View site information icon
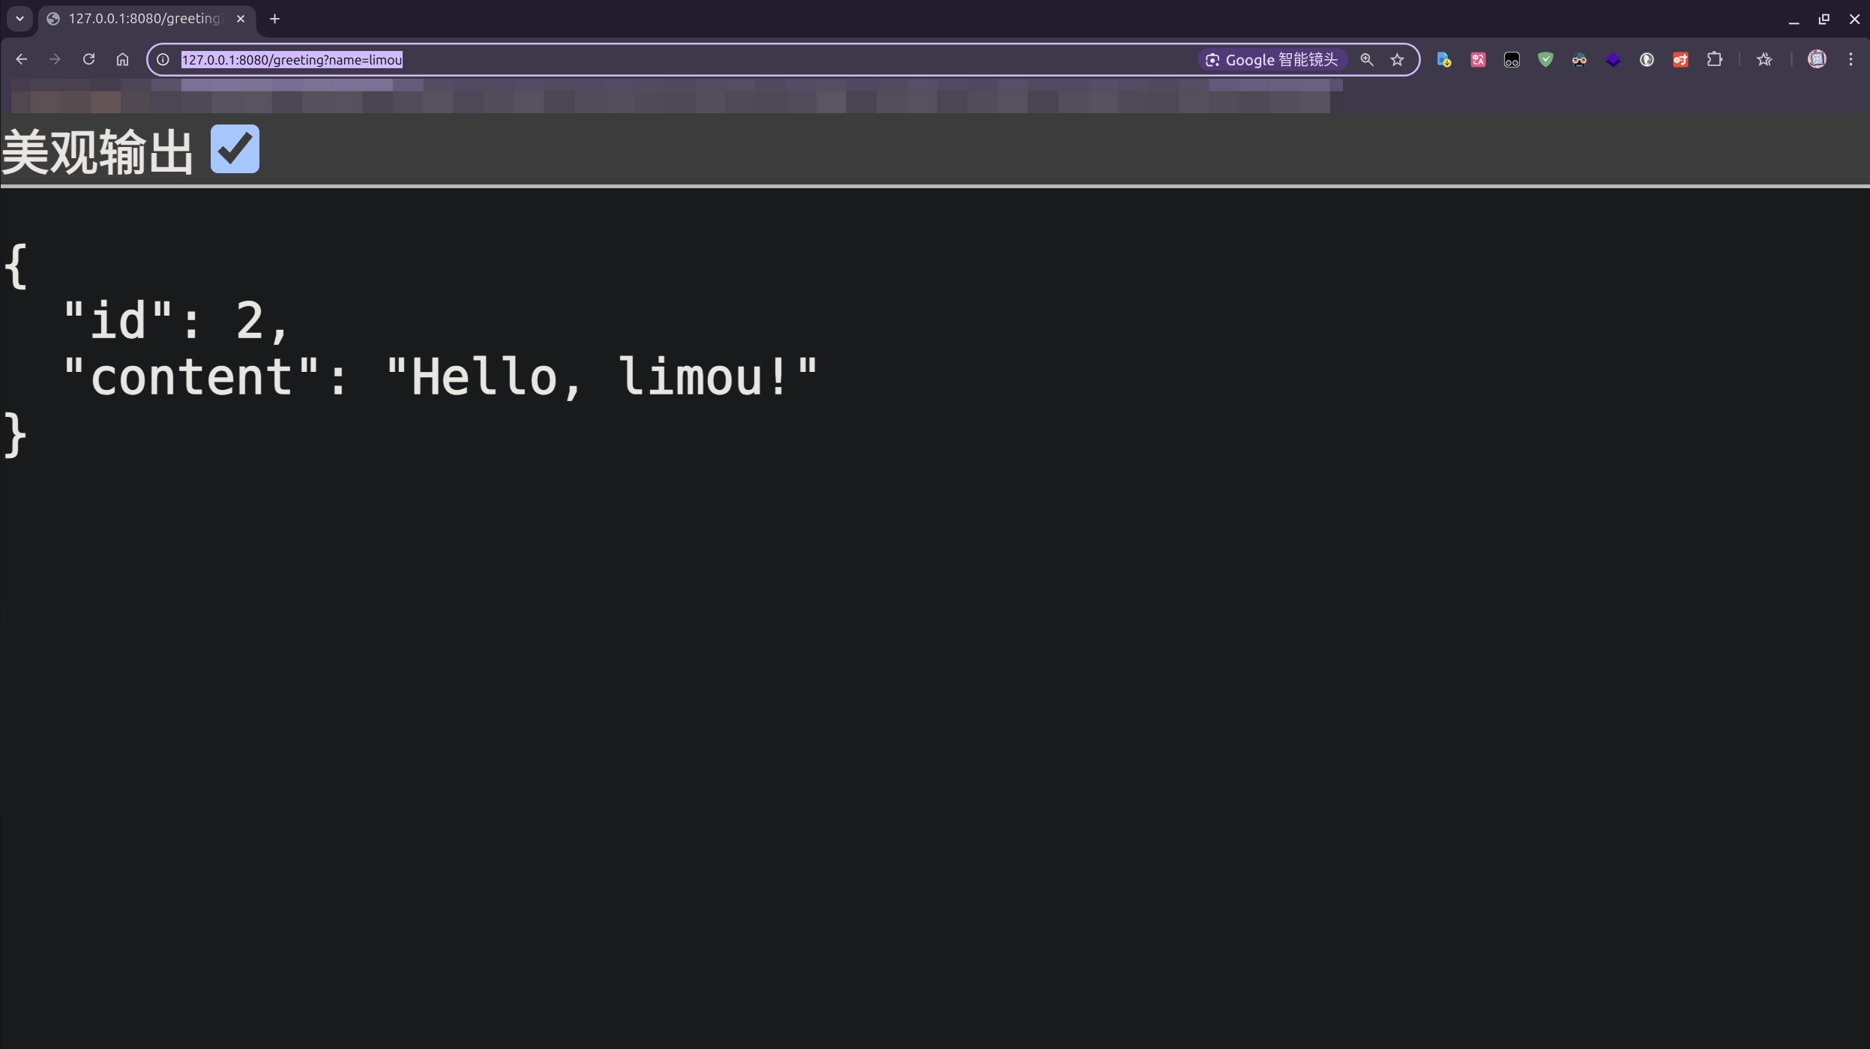 (163, 60)
